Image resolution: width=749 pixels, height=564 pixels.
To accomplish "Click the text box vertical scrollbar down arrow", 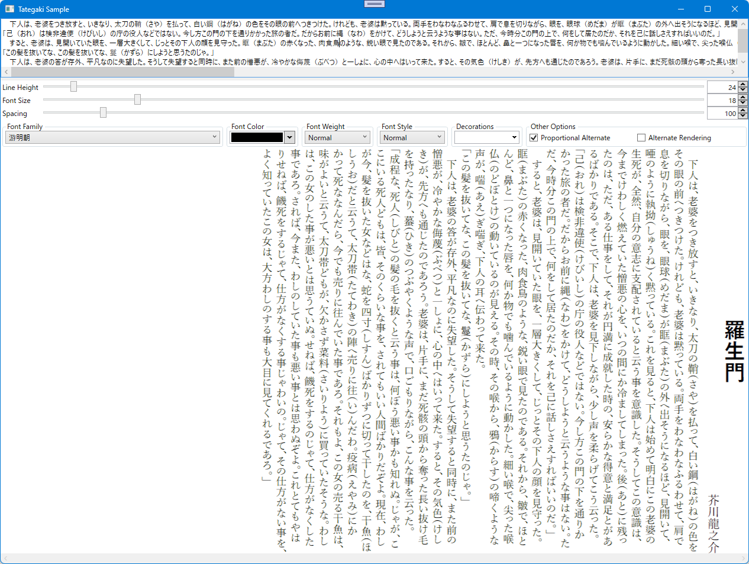I will point(743,62).
